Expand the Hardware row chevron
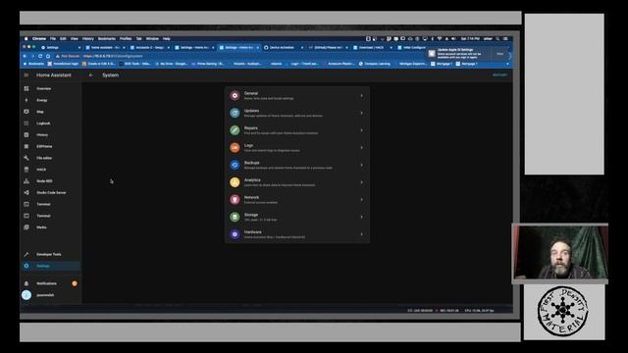This screenshot has height=353, width=628. [x=362, y=234]
